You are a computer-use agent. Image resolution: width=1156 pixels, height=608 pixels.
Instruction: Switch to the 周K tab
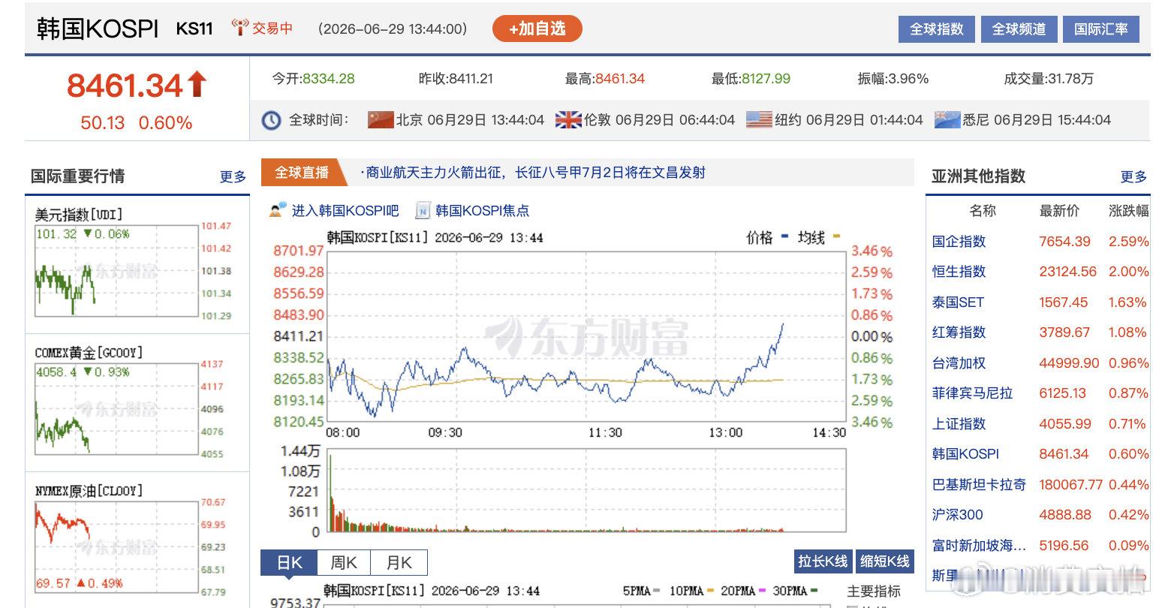(x=344, y=562)
